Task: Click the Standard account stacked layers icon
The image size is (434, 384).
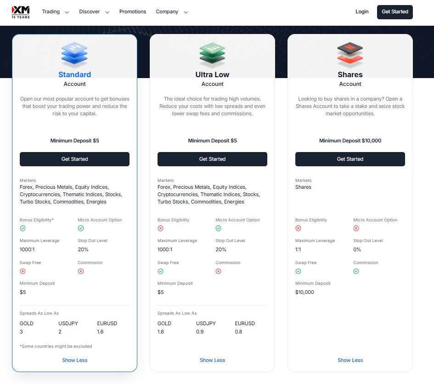Action: pos(74,54)
